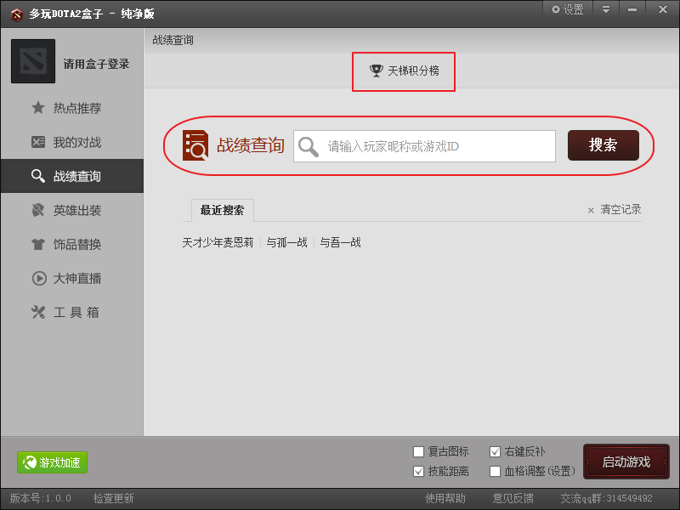Click magnifier icon inside search field

pos(309,147)
